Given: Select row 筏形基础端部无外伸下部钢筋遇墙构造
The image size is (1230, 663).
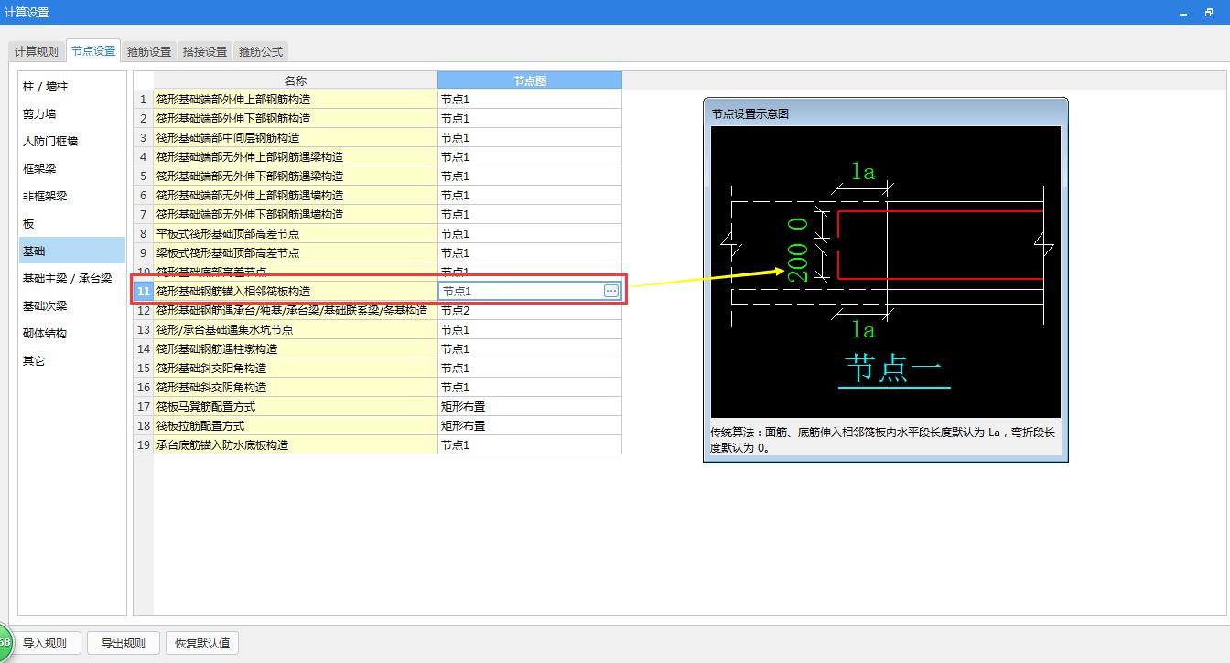Looking at the screenshot, I should pos(295,214).
